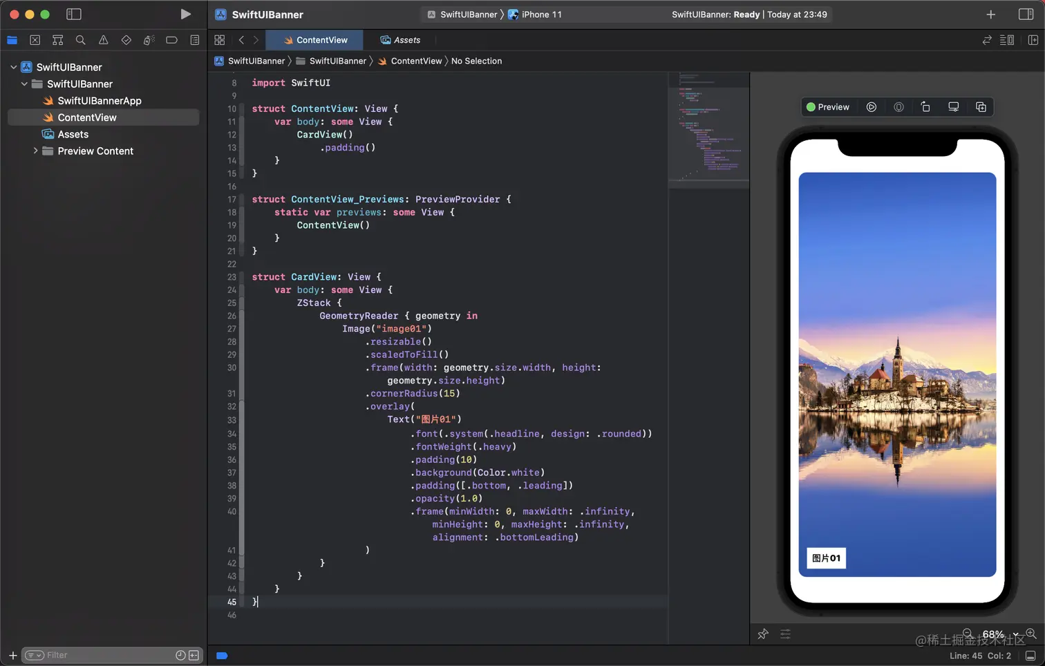Open preview device settings monitor icon

(953, 107)
